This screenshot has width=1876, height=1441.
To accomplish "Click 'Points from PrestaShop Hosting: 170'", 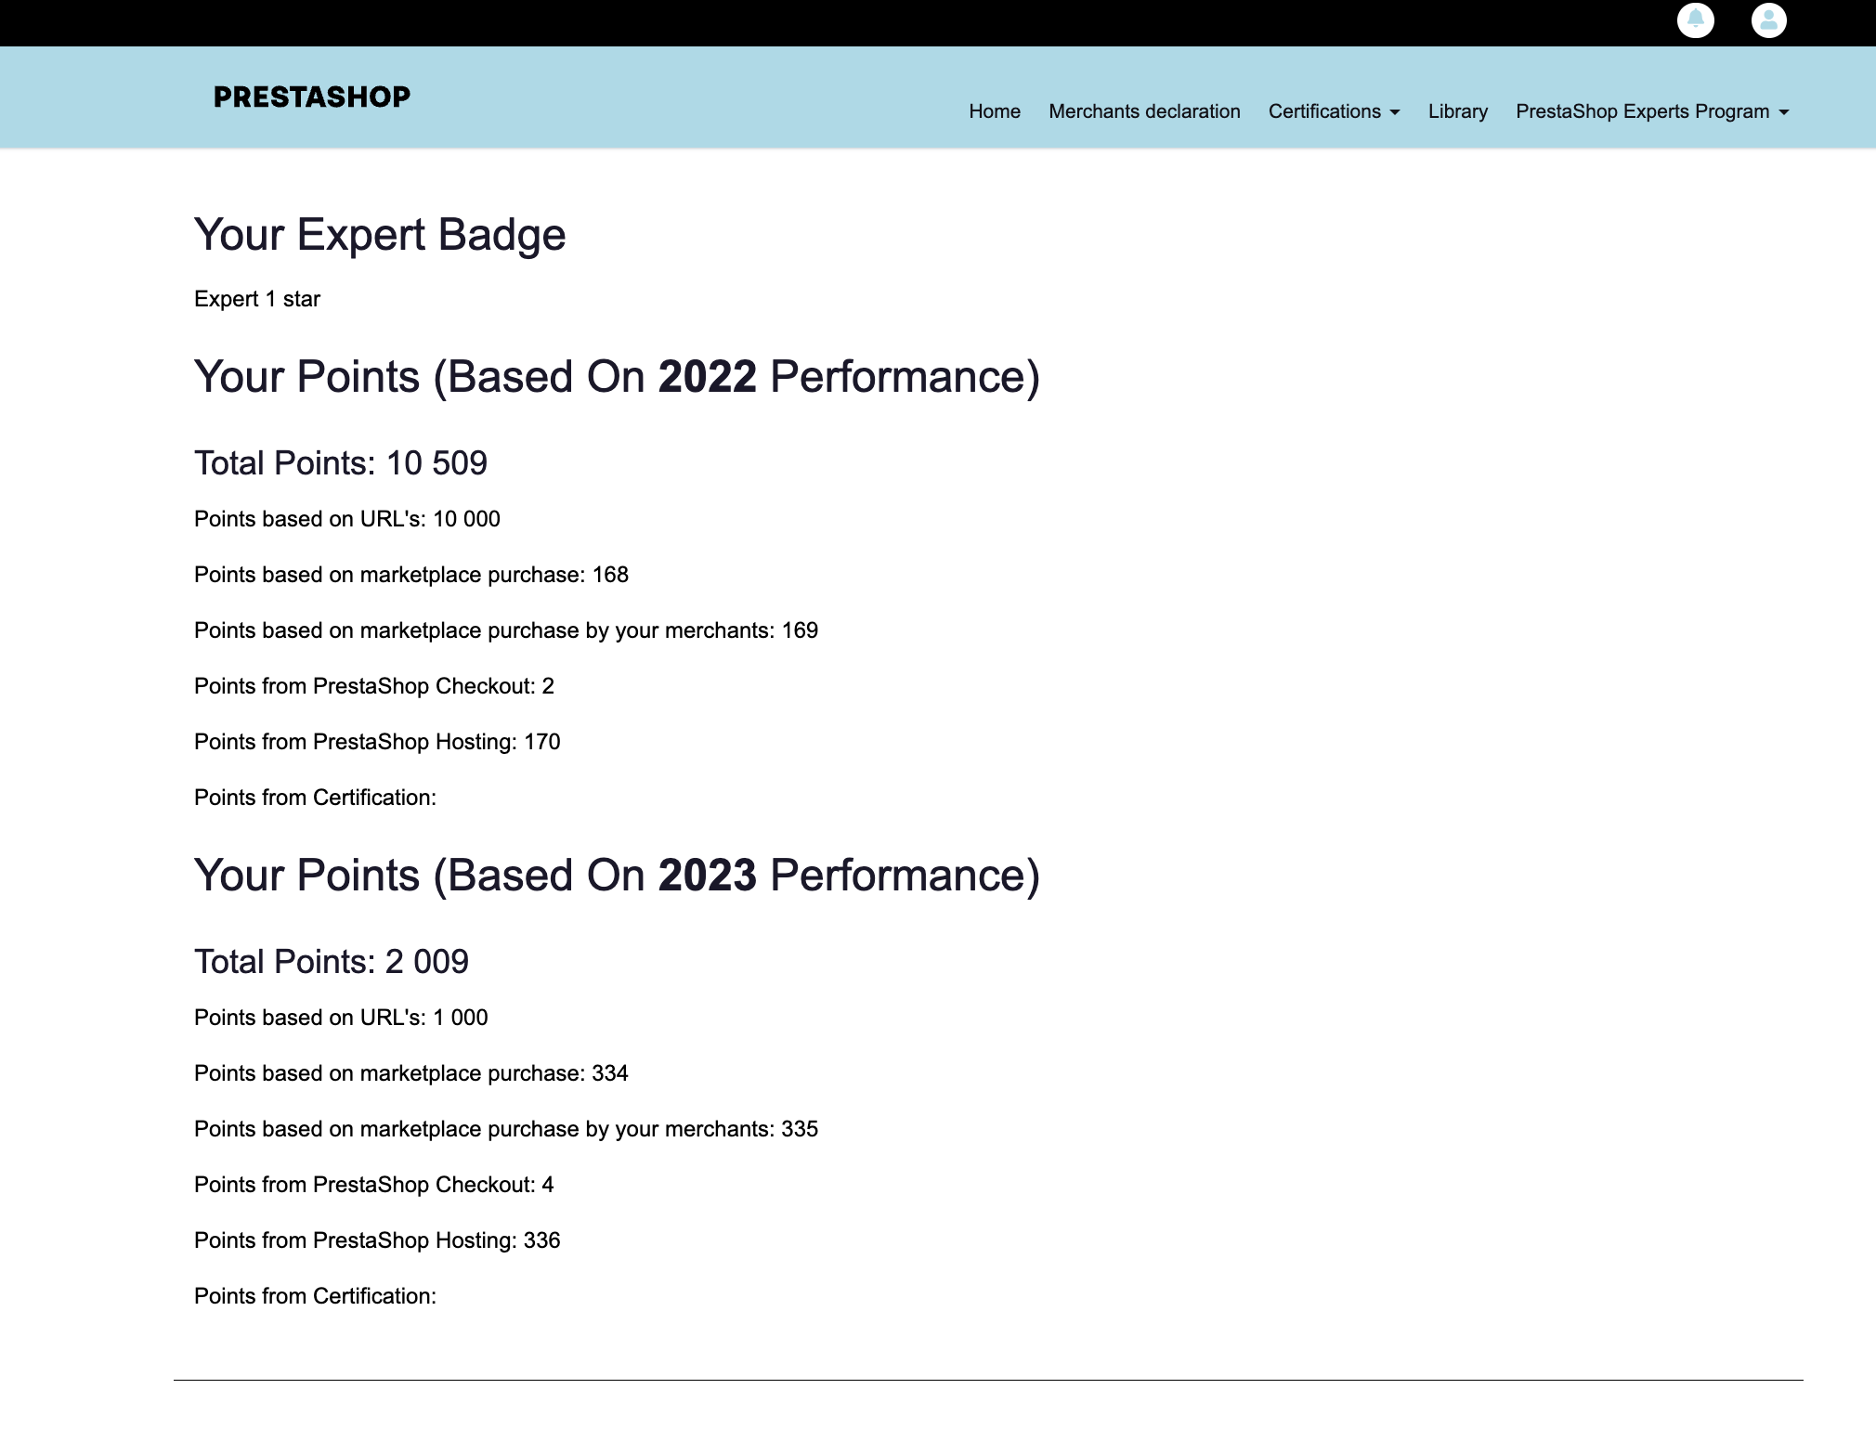I will click(377, 742).
